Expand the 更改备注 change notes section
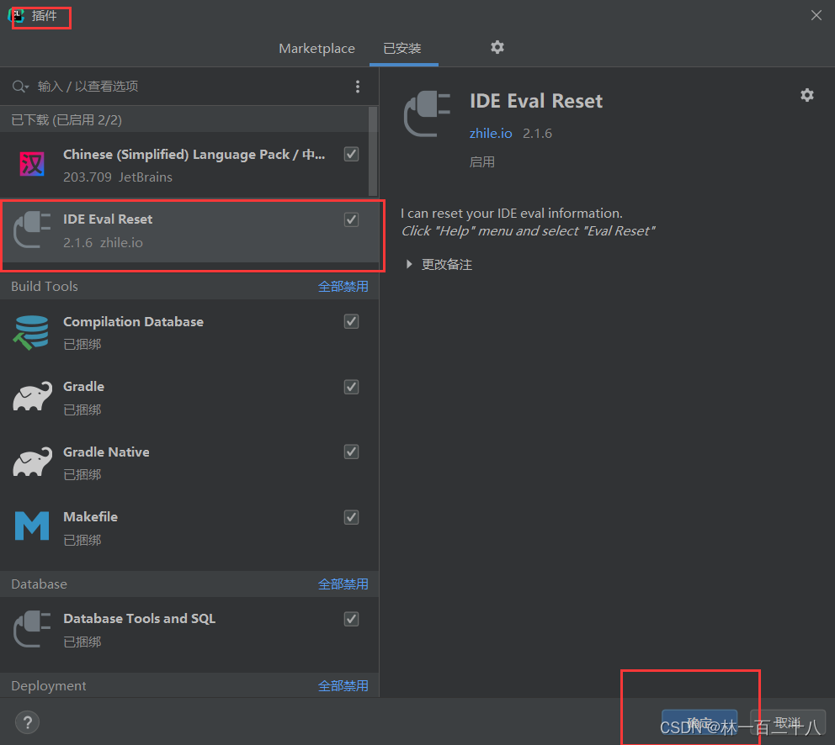This screenshot has height=745, width=835. click(x=409, y=264)
